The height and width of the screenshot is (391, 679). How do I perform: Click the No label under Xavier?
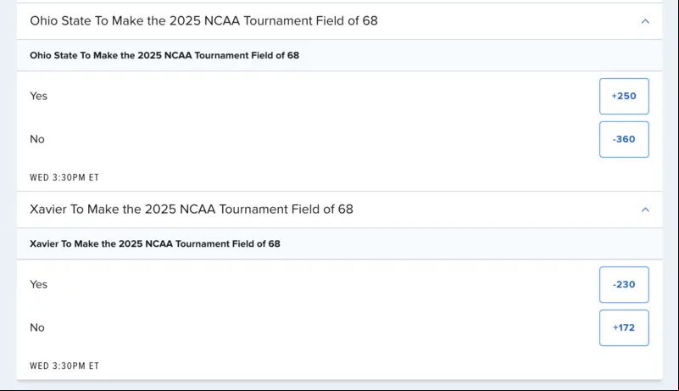[37, 328]
